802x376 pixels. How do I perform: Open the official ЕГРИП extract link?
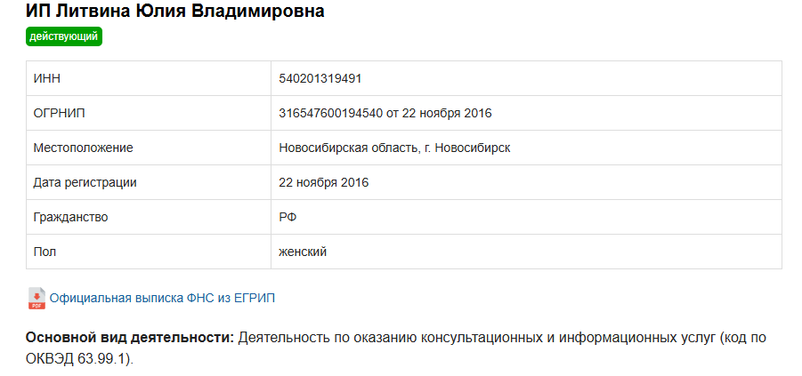click(162, 299)
